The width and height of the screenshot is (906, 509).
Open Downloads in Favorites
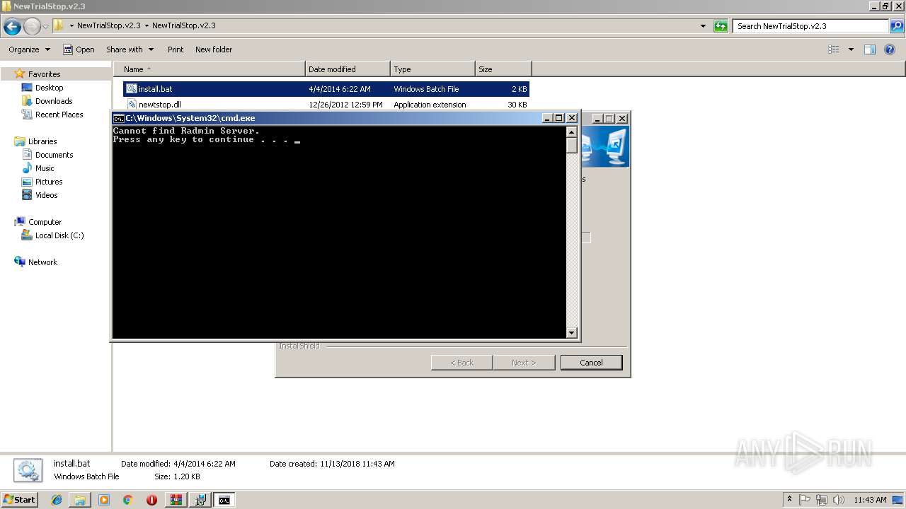(x=54, y=101)
